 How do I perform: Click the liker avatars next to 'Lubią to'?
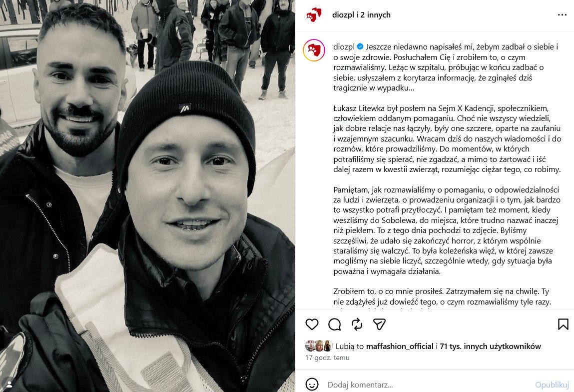tap(319, 346)
